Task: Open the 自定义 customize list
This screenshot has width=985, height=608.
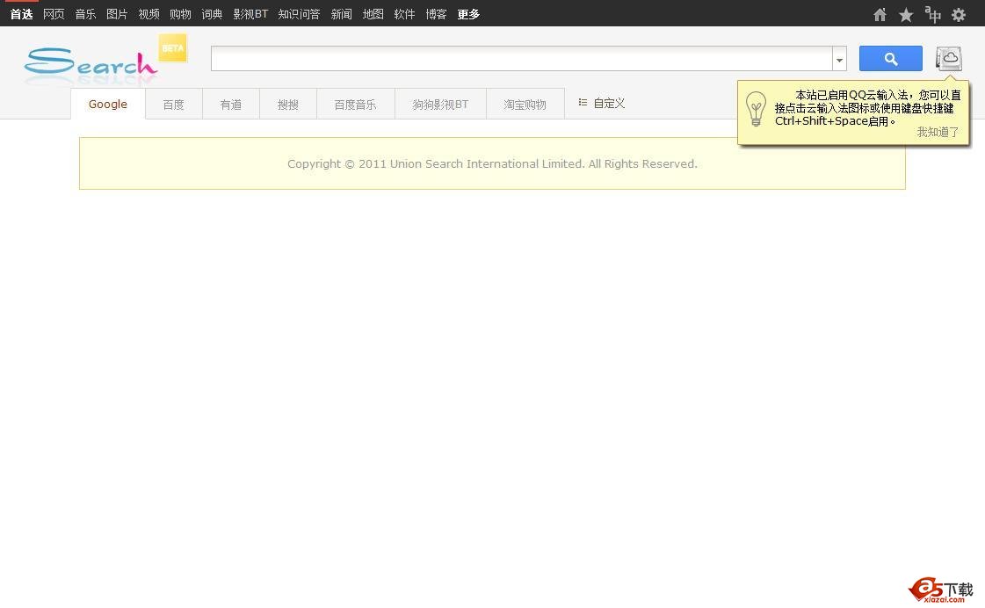Action: 602,103
